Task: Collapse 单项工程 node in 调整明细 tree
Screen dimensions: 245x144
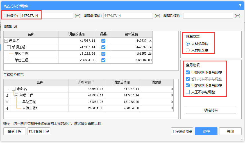Action: (x=9, y=47)
